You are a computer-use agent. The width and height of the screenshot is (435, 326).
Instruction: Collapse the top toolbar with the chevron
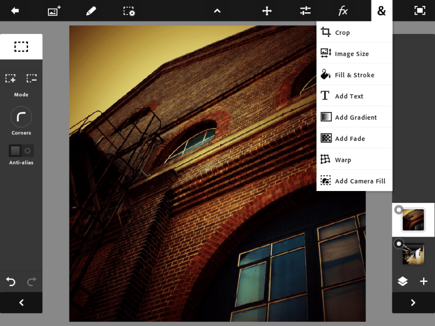(217, 11)
